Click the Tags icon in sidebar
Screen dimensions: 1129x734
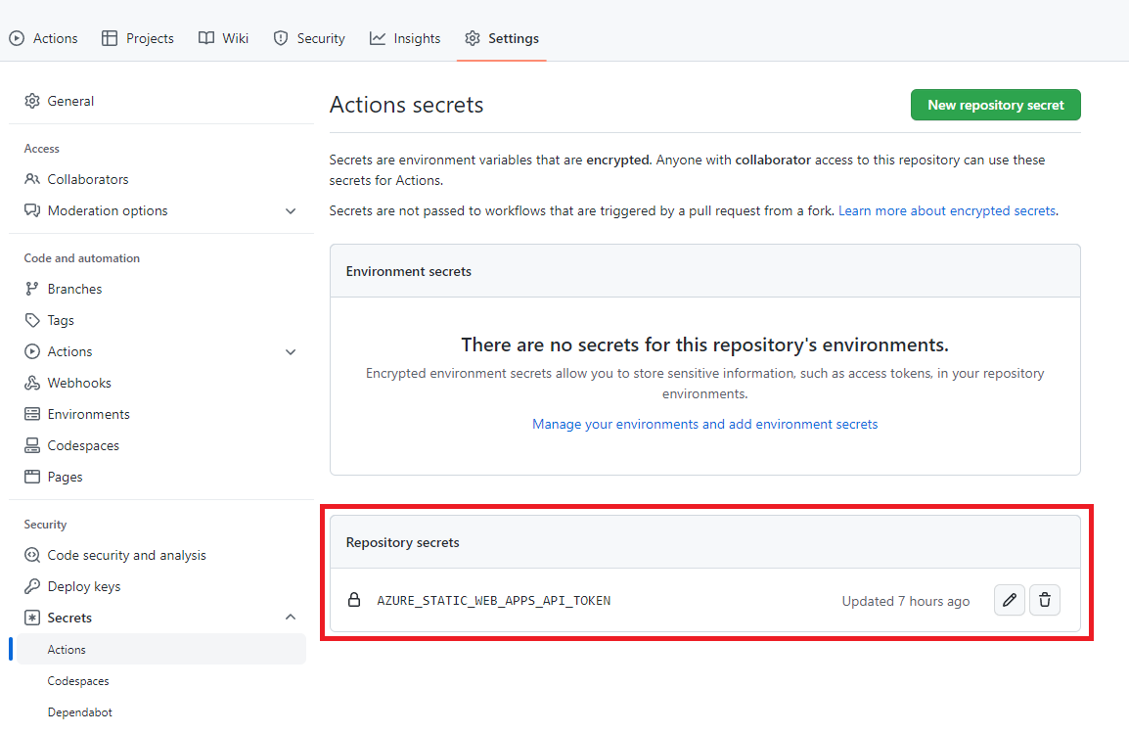[x=32, y=320]
